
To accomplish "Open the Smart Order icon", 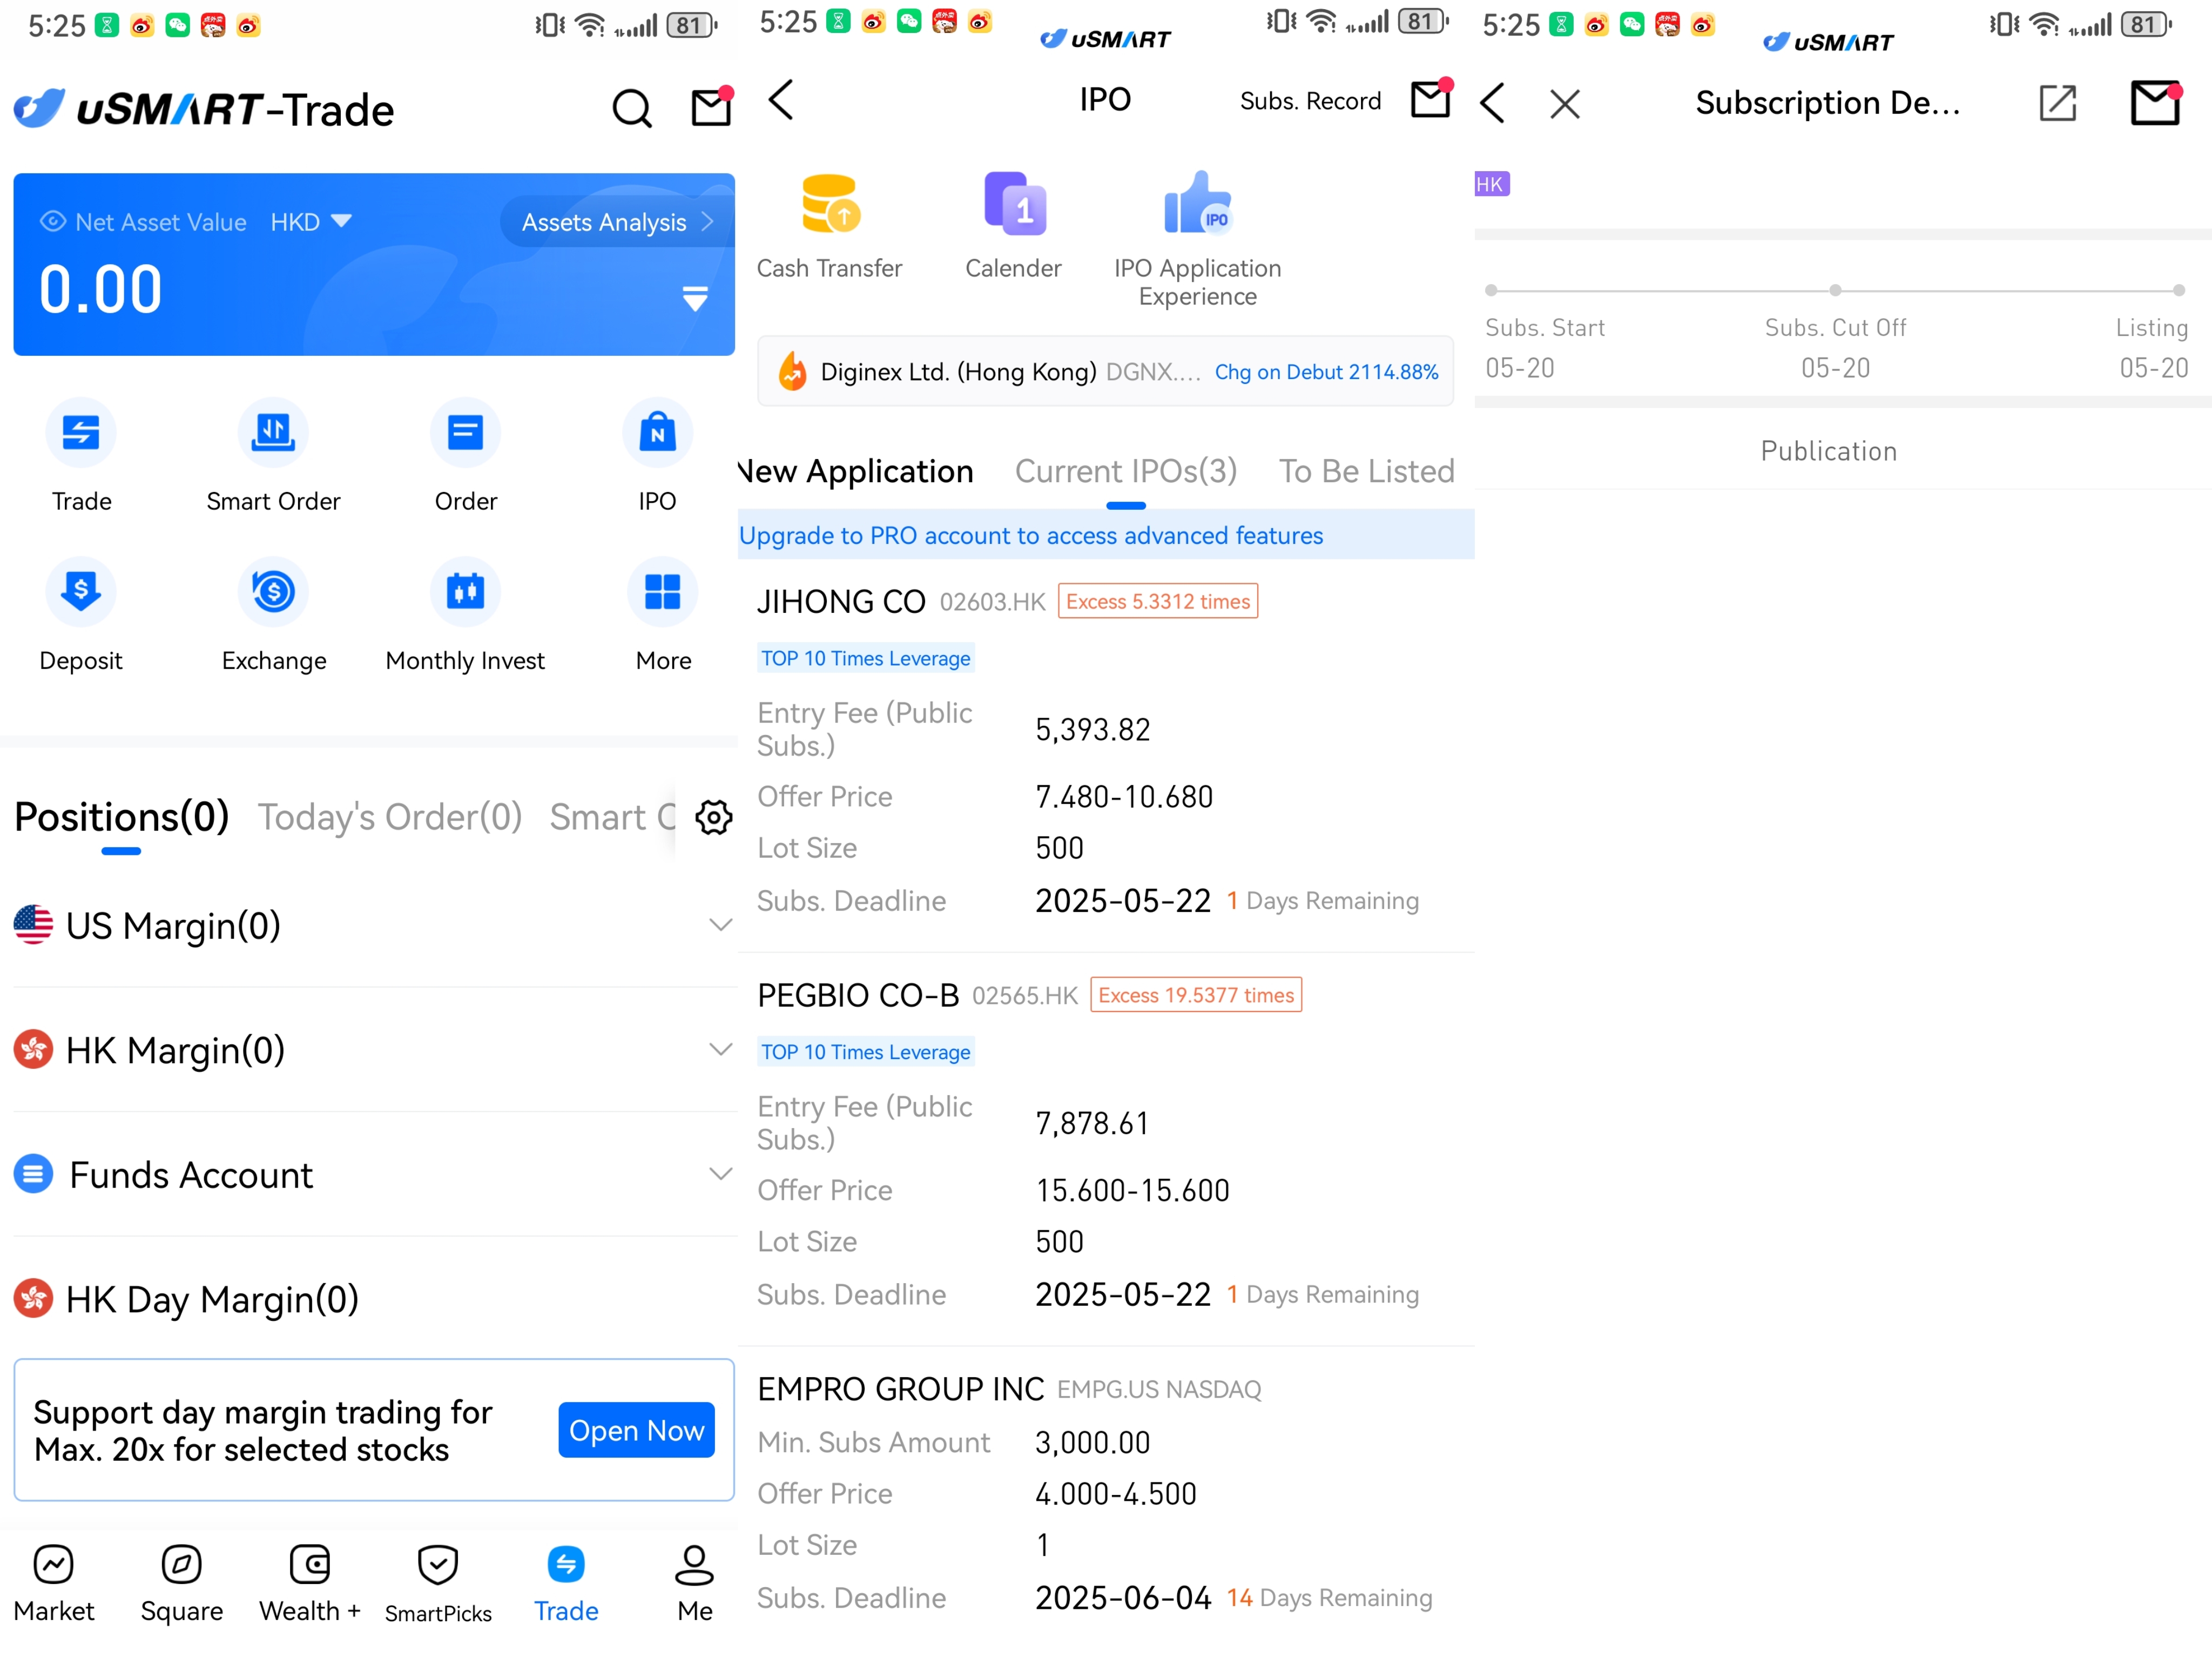I will [x=273, y=433].
